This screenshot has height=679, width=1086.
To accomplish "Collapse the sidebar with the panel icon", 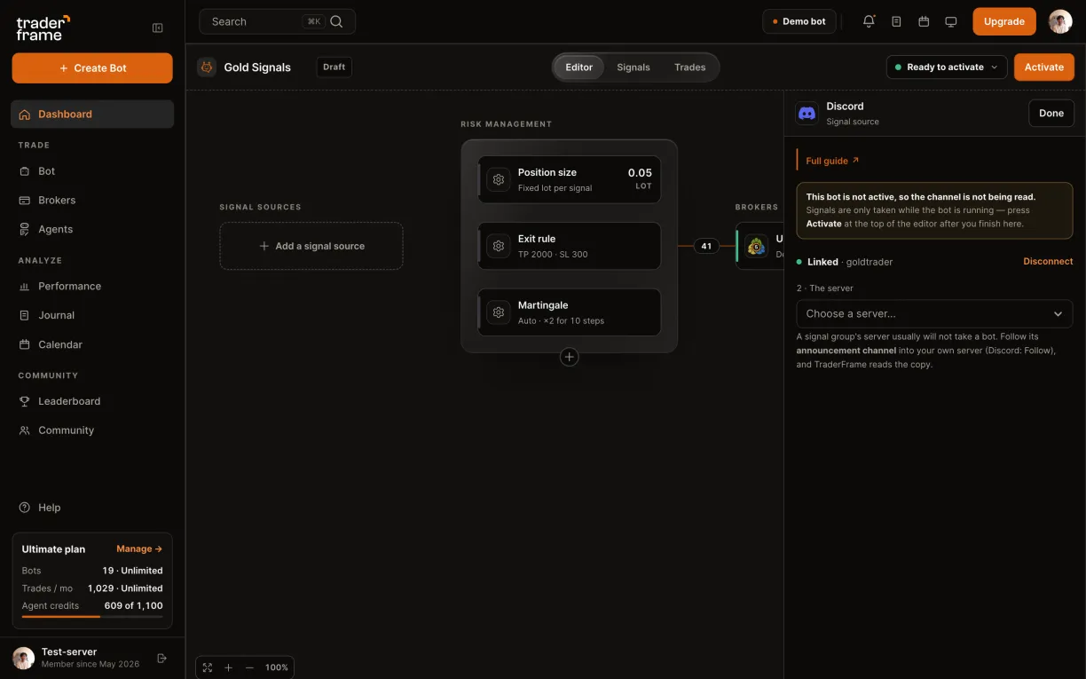I will coord(158,28).
